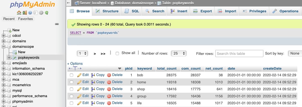Switch to the Export tab
302x107 pixels.
click(202, 11)
